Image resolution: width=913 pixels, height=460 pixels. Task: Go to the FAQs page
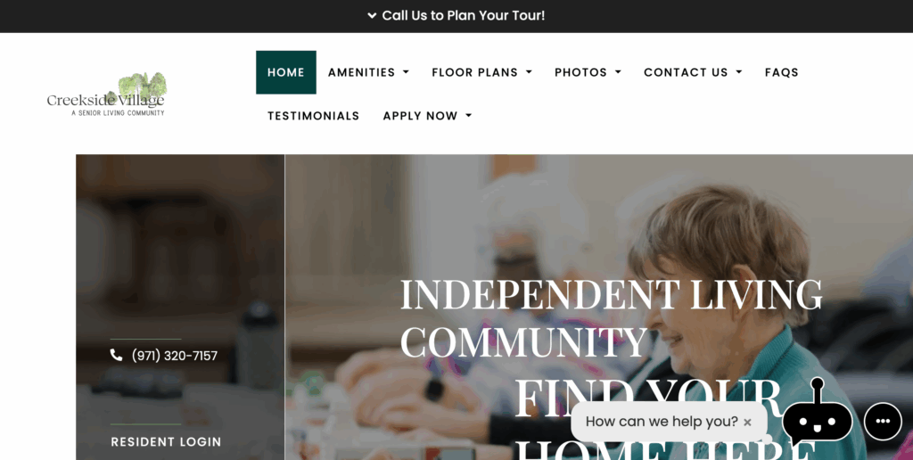(781, 72)
